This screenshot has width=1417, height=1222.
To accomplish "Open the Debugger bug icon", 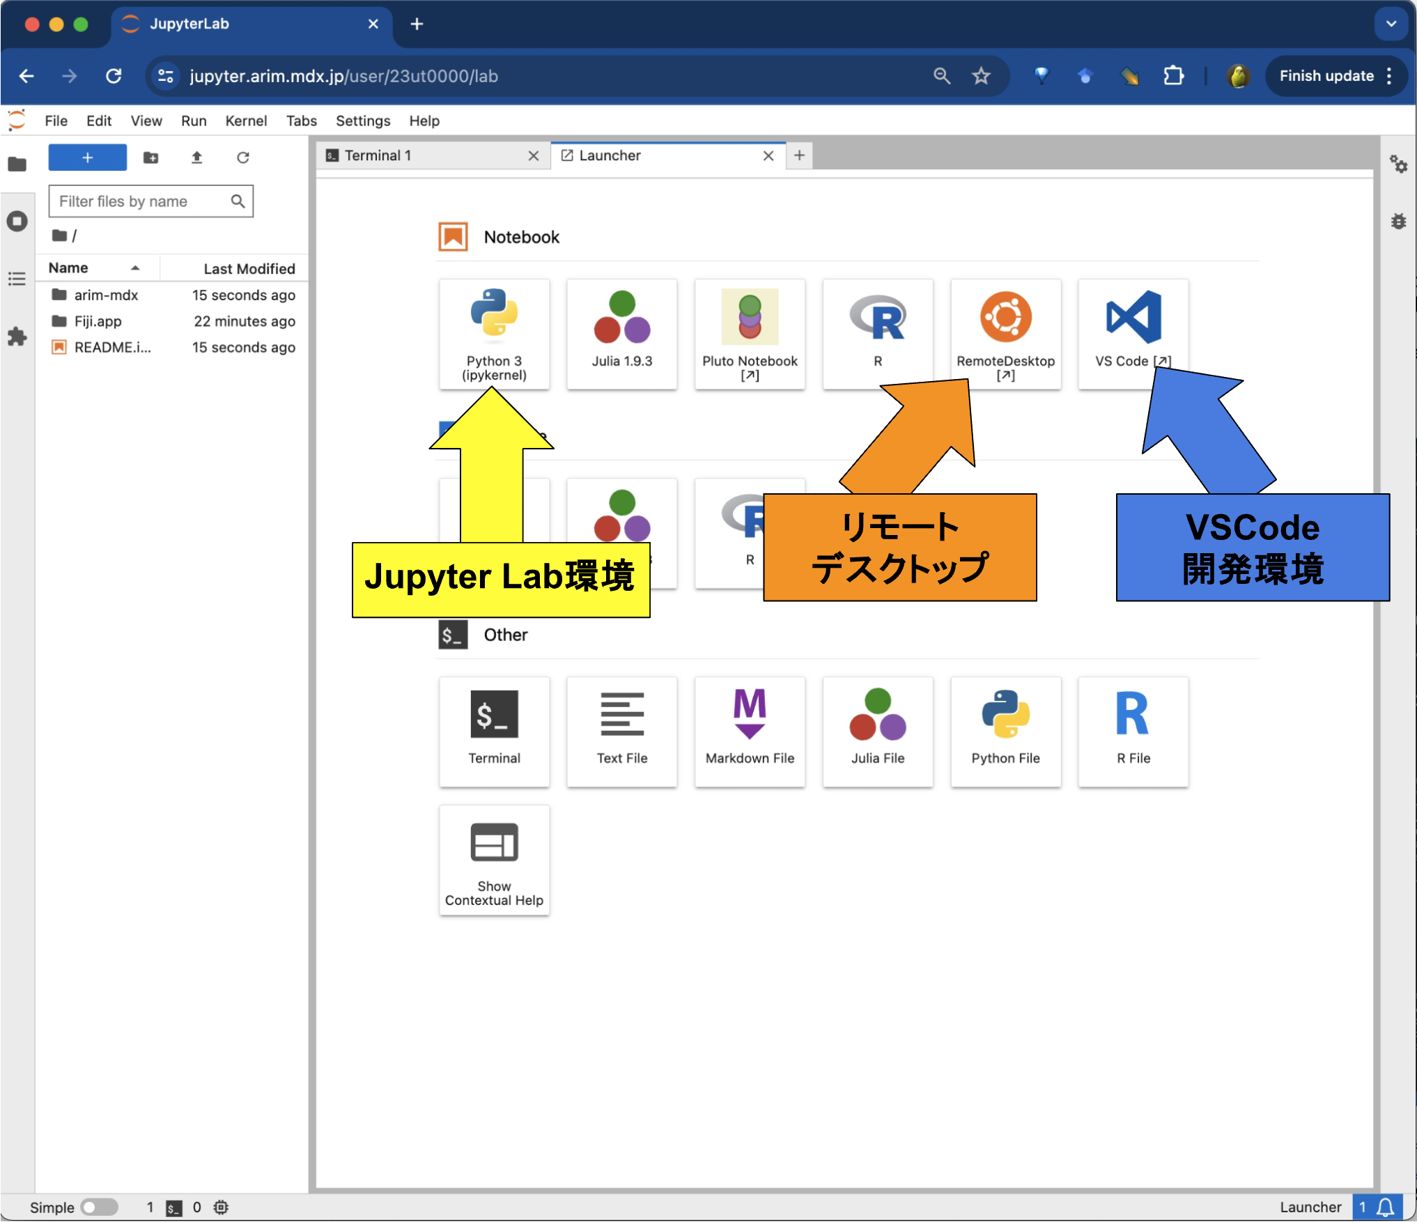I will coord(1398,222).
